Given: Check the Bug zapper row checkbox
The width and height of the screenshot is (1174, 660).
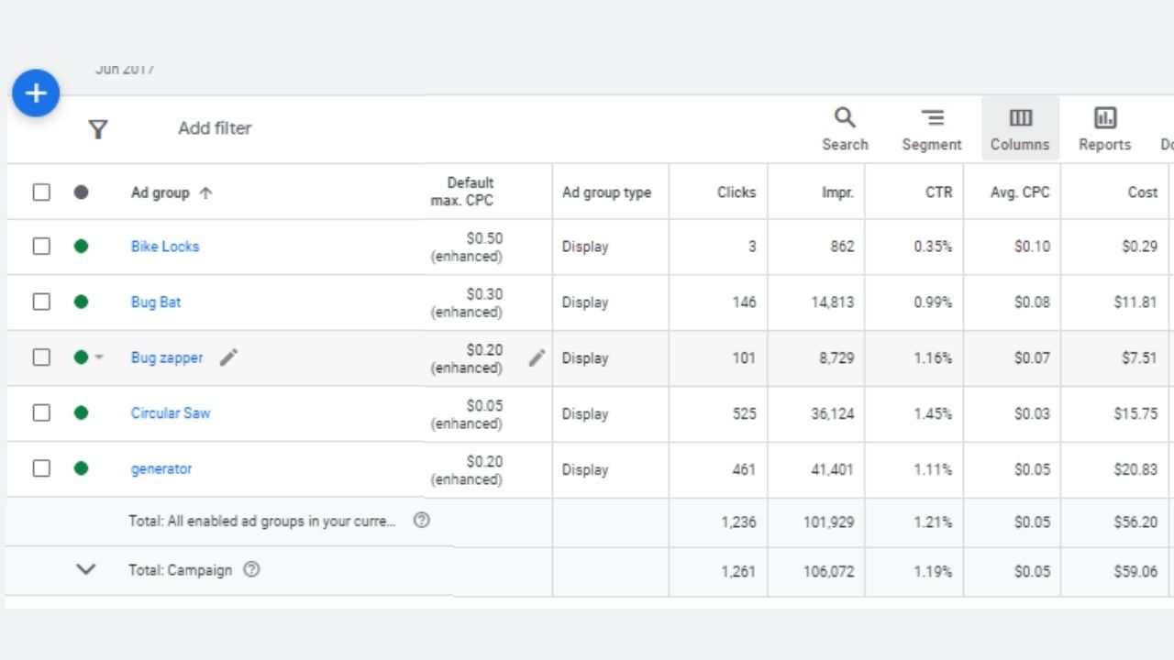Looking at the screenshot, I should point(41,357).
